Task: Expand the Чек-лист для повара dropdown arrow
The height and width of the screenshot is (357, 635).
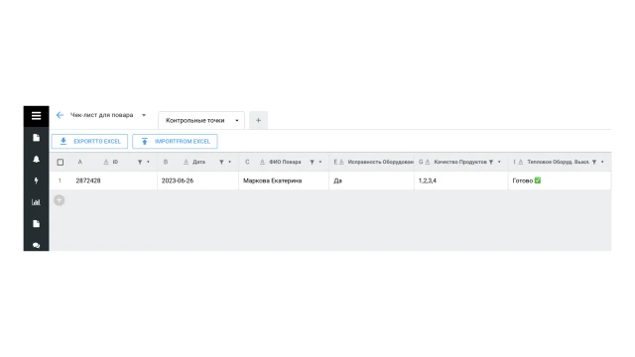Action: coord(144,115)
